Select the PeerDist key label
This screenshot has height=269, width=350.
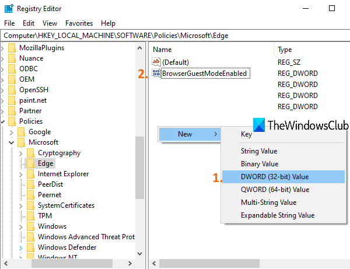tap(50, 184)
